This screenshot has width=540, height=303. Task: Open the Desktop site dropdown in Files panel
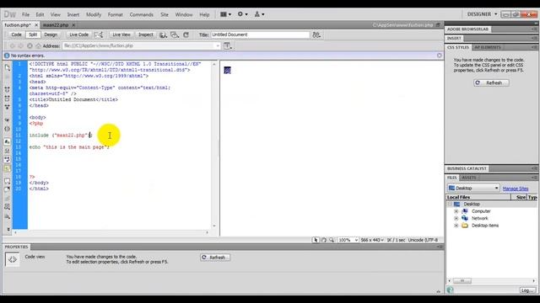point(473,189)
